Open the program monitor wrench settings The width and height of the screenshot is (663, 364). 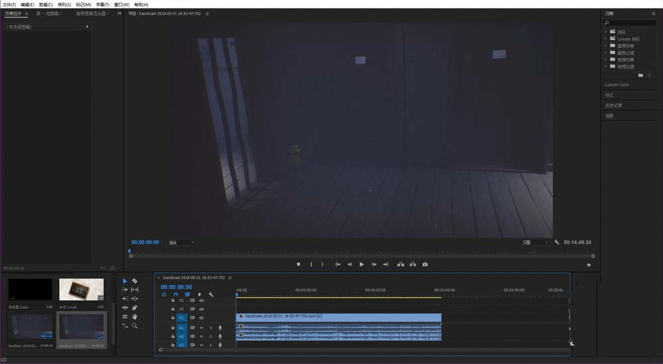(x=557, y=242)
